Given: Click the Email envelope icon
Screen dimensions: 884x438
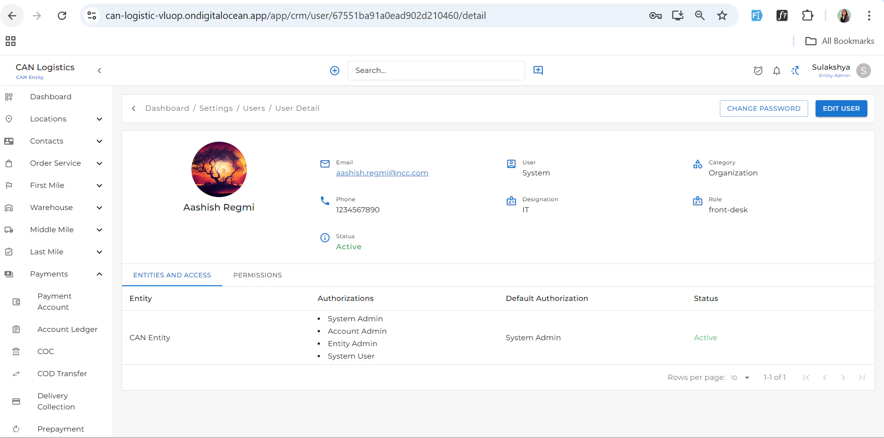Looking at the screenshot, I should (325, 164).
